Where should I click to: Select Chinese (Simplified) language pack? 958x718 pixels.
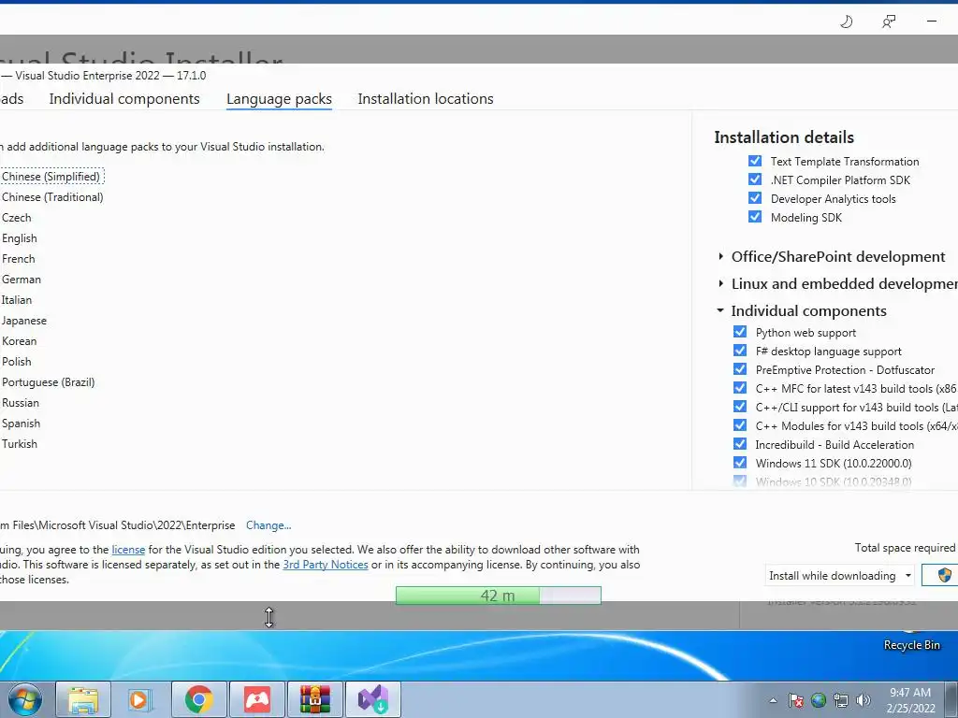(51, 177)
